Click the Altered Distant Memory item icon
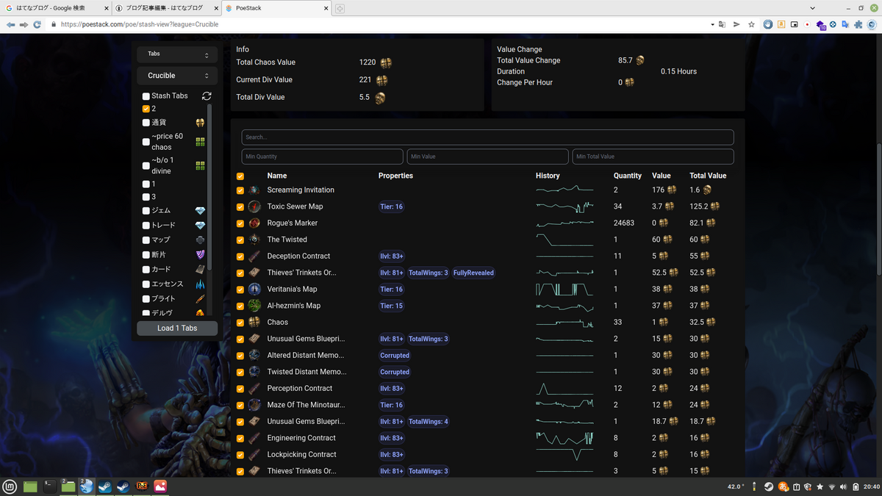 point(254,356)
